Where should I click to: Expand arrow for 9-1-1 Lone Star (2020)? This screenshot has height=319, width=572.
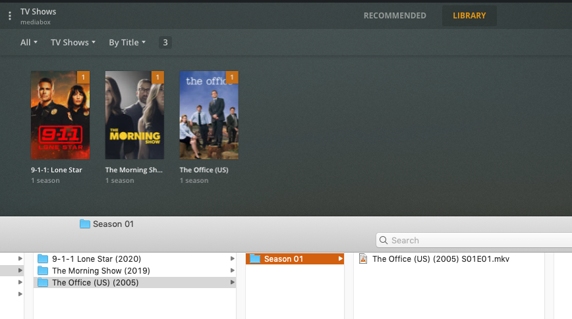coord(232,258)
